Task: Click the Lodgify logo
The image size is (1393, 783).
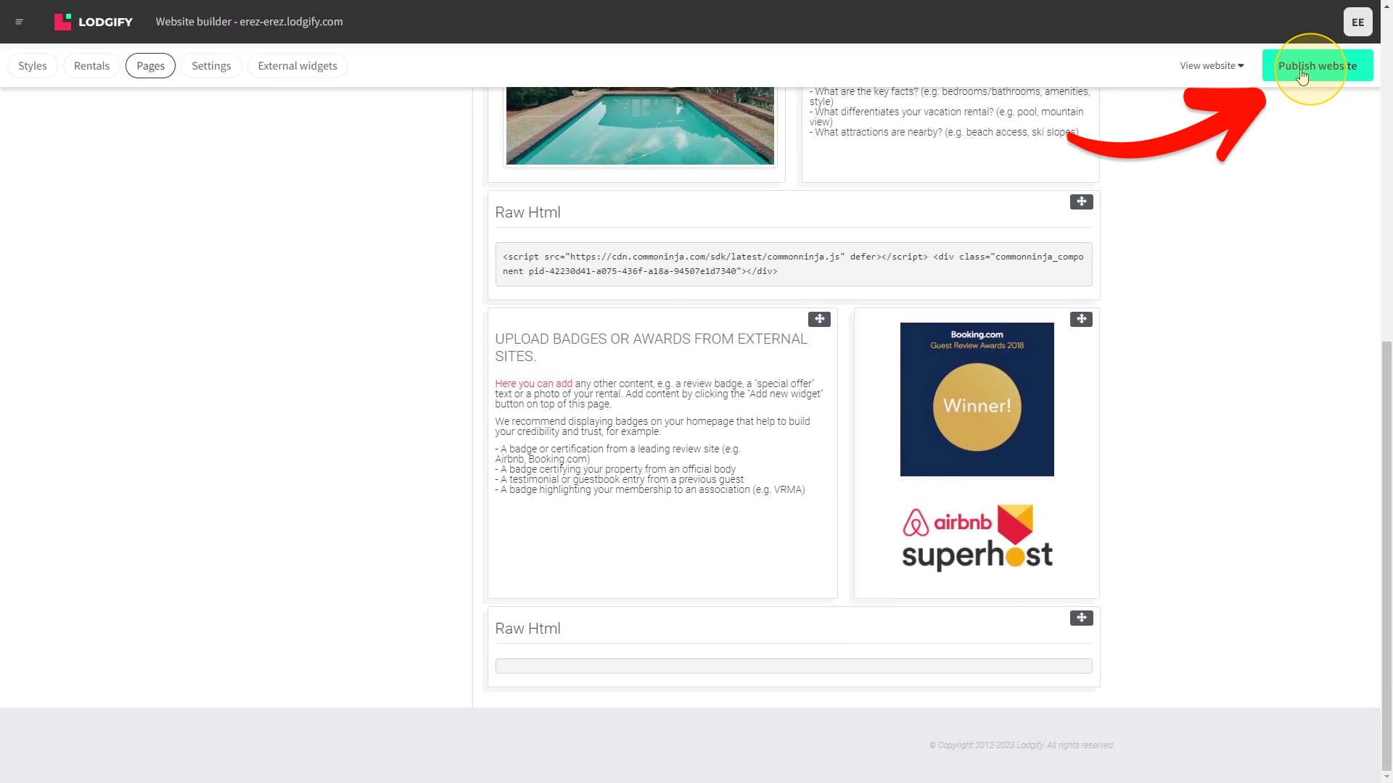Action: pyautogui.click(x=94, y=22)
